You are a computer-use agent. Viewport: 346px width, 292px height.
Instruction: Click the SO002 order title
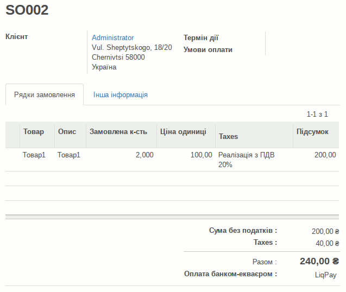coord(27,10)
